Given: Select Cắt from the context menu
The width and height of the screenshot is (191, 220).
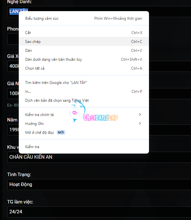Looking at the screenshot, I should click(x=84, y=32).
